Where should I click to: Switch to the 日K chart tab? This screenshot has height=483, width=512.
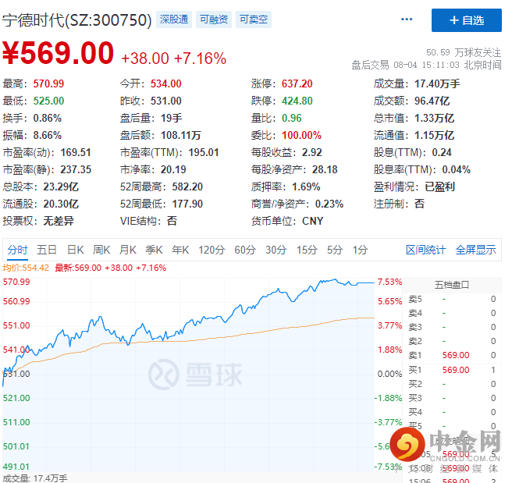[76, 250]
